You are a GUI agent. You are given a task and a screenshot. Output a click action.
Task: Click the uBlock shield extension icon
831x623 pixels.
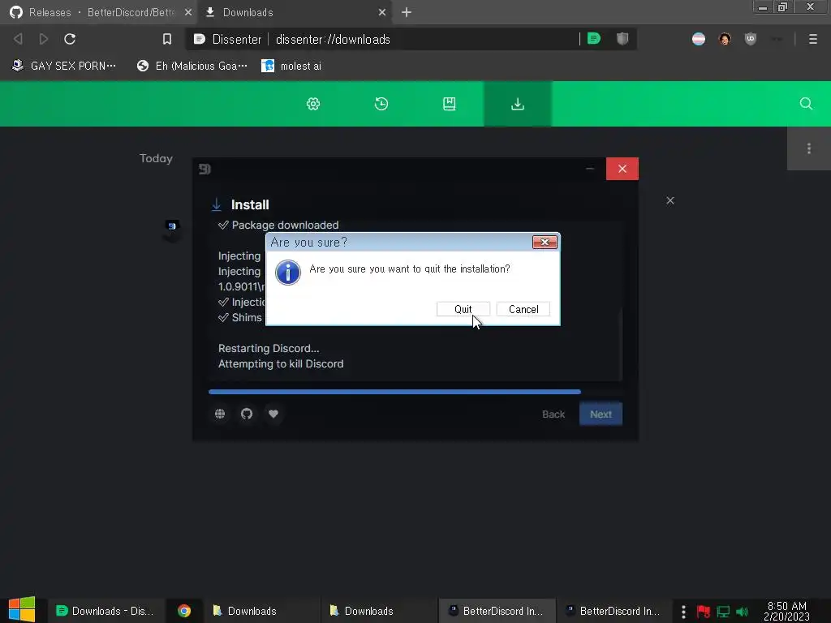tap(751, 39)
